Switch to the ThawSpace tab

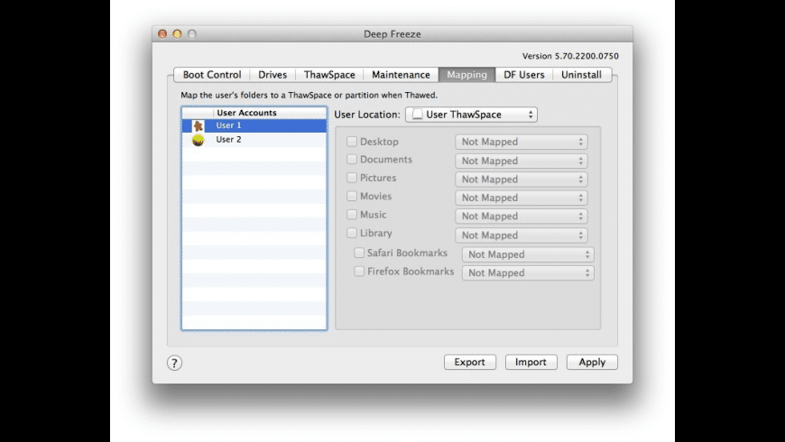329,75
